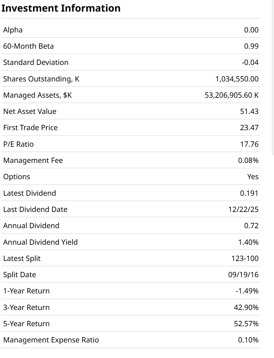Viewport: 274px width, 358px height.
Task: Click the 3-Year Return label
Action: tap(26, 308)
